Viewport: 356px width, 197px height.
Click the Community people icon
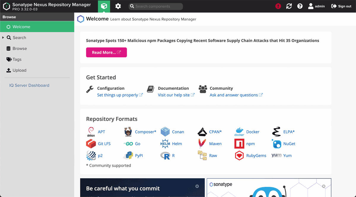203,89
